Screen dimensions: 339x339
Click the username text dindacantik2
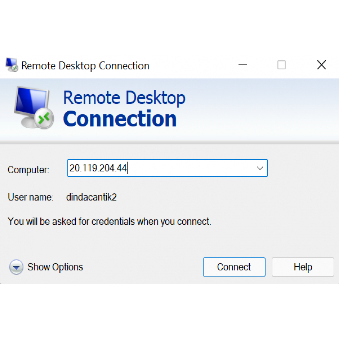click(x=91, y=197)
